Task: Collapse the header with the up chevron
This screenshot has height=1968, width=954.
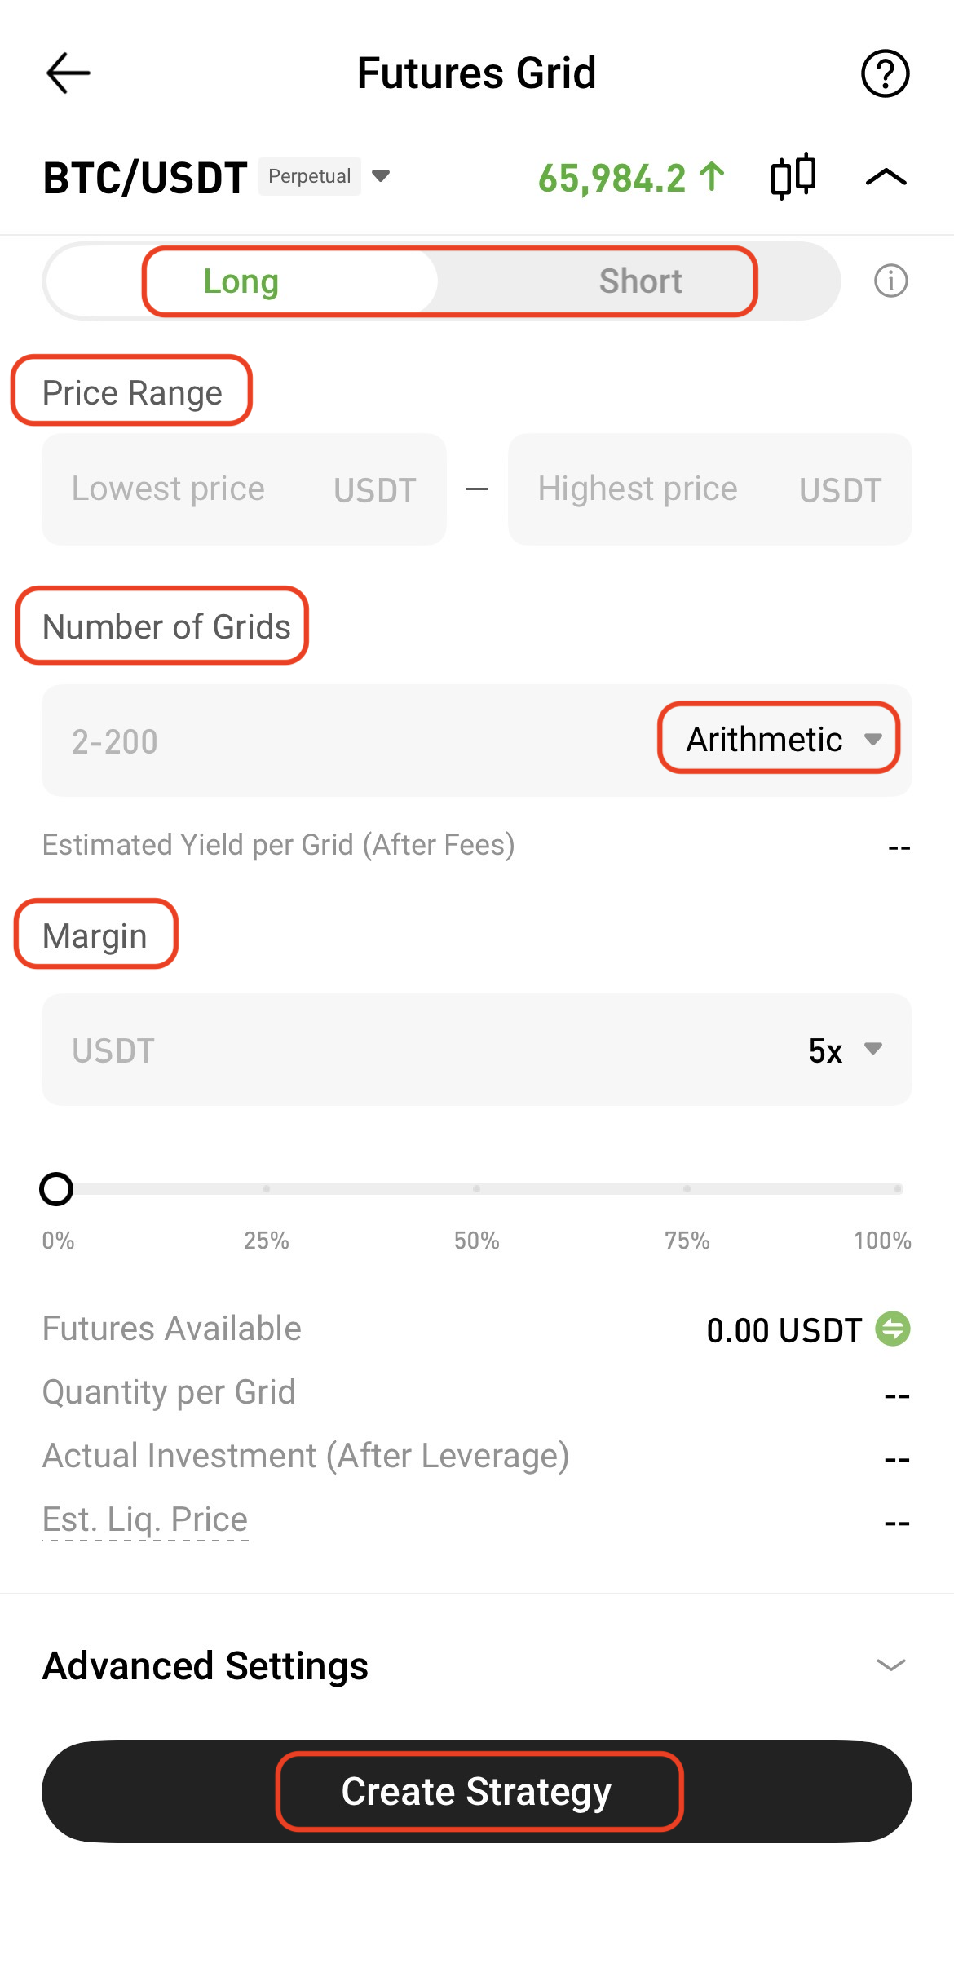Action: tap(886, 177)
